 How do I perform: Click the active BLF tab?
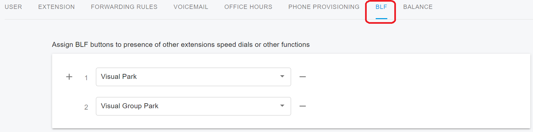[x=381, y=7]
